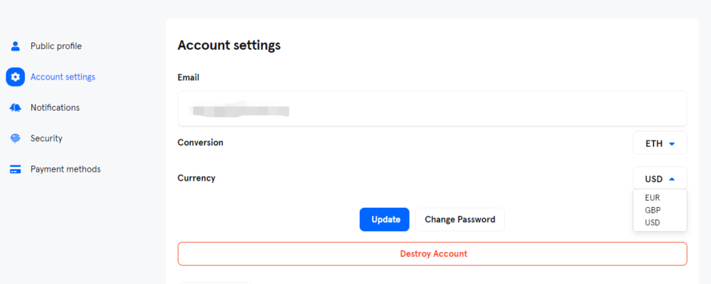This screenshot has height=284, width=711.
Task: Click the Destroy Account button
Action: [433, 254]
